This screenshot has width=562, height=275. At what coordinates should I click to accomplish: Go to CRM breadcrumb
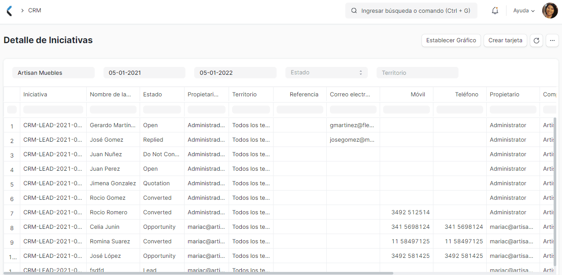[35, 10]
